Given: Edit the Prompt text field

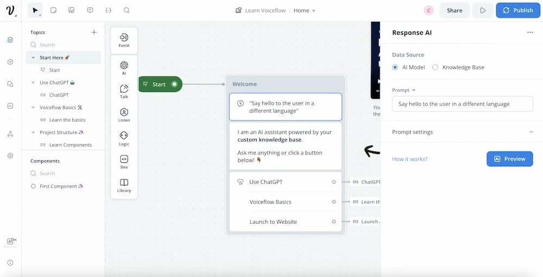Looking at the screenshot, I should pos(462,104).
